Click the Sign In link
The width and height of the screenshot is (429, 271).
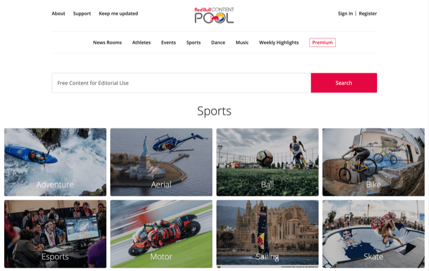click(x=345, y=14)
